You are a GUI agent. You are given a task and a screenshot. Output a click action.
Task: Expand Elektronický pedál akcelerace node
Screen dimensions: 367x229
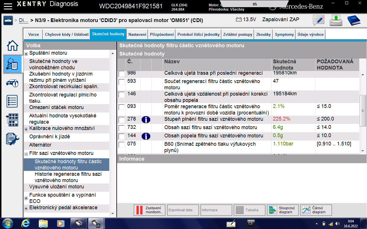26,208
